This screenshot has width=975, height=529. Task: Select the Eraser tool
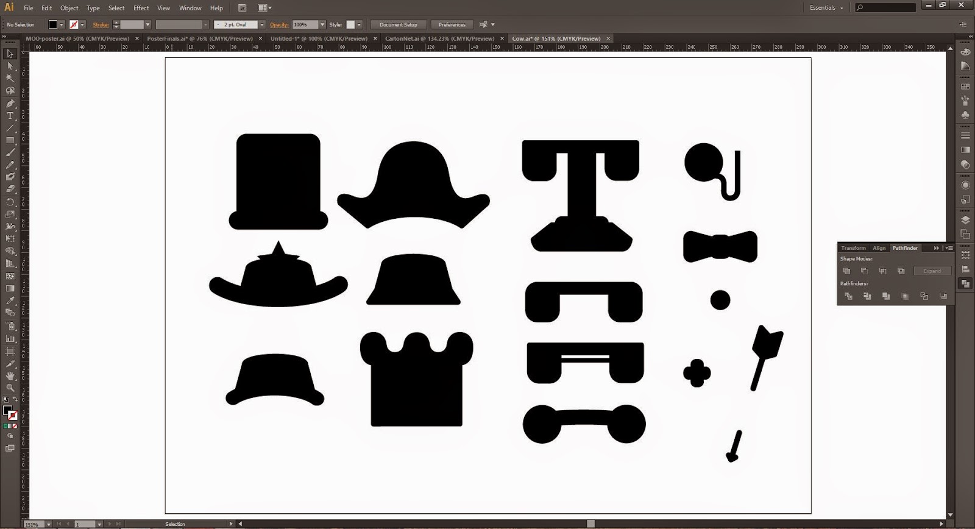[10, 189]
